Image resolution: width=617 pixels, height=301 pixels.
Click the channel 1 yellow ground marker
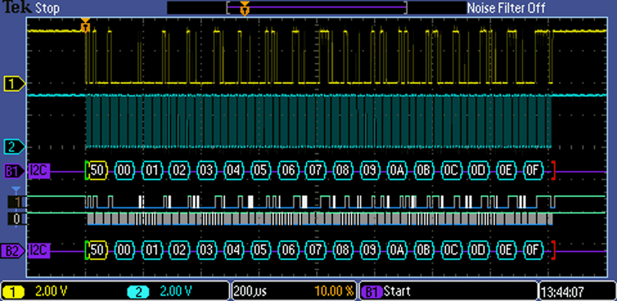(15, 84)
